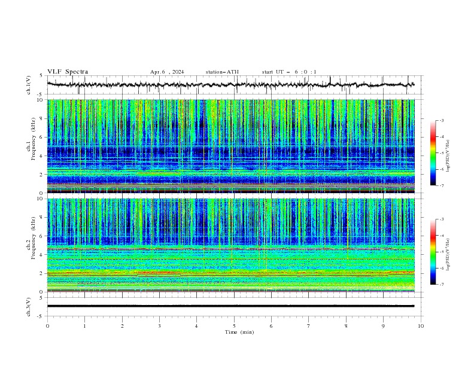The width and height of the screenshot is (474, 366).
Task: Click the time axis tick label '5'
Action: (x=234, y=326)
